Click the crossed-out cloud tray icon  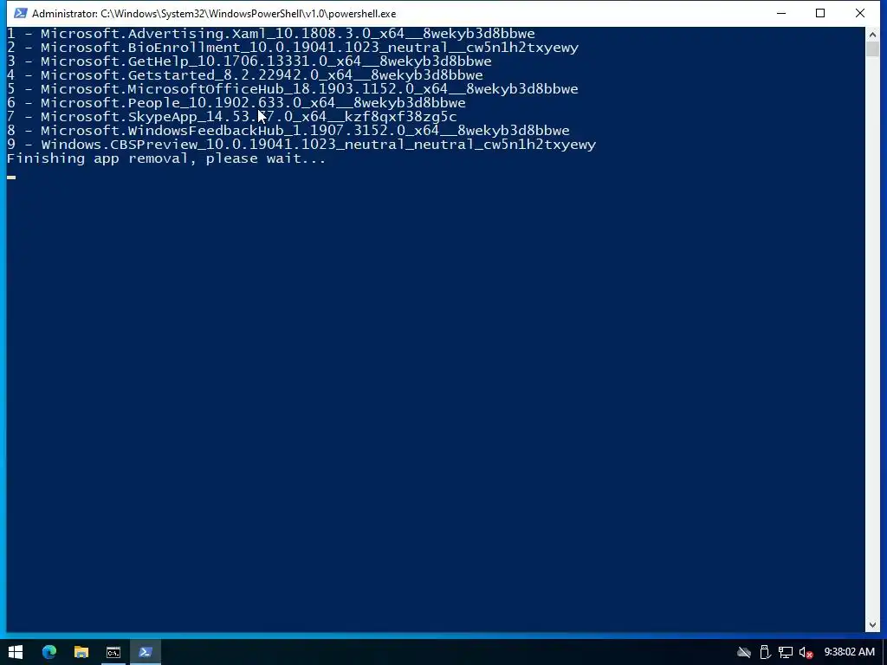pyautogui.click(x=744, y=652)
